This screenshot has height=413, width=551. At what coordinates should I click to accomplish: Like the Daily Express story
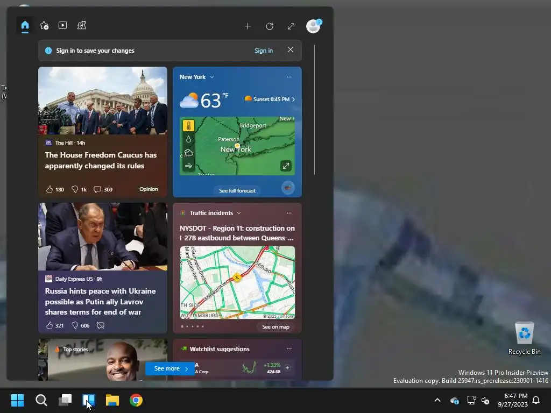(54, 325)
